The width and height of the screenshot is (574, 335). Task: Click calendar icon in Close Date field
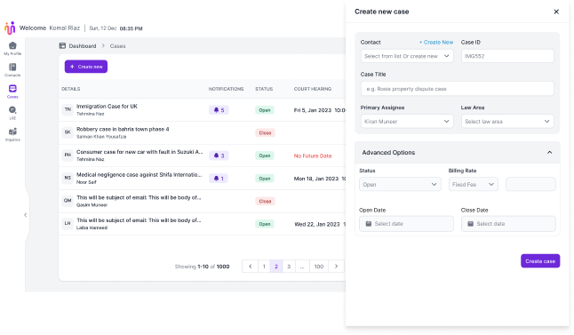point(471,224)
